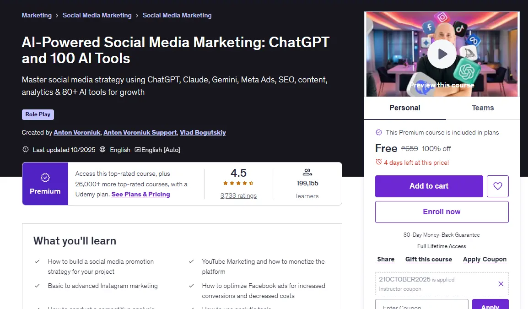Click Gift this course
Screen dimensions: 528x309
(x=429, y=259)
